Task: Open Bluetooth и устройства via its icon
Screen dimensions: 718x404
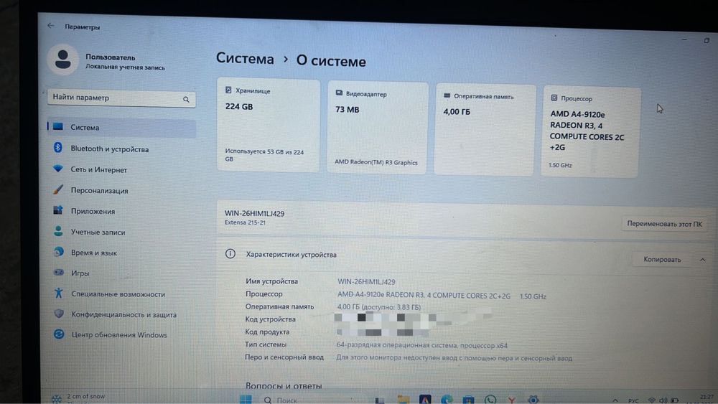Action: (57, 148)
